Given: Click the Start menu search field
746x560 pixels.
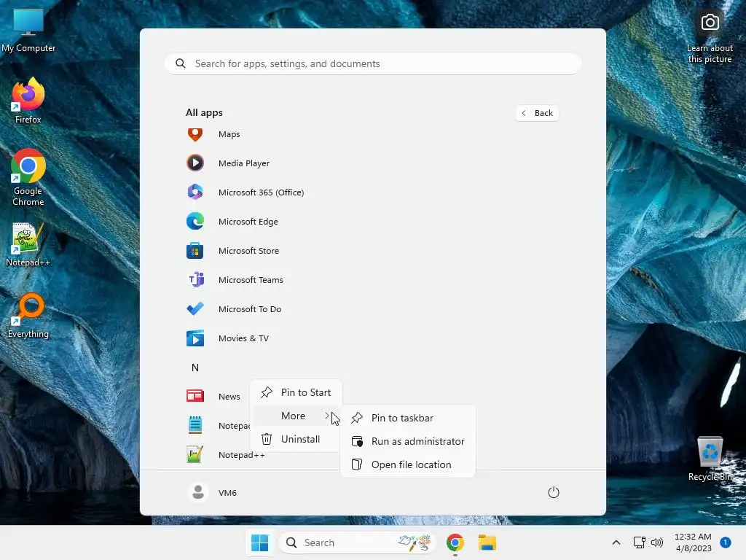Looking at the screenshot, I should pos(373,63).
